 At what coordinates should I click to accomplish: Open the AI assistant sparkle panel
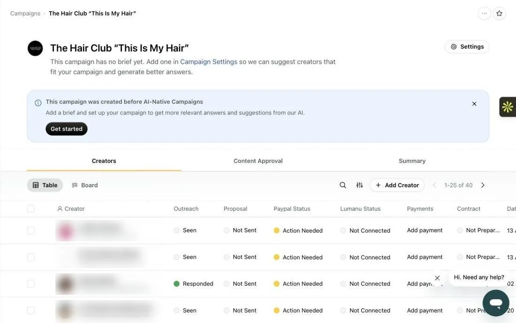pos(508,107)
